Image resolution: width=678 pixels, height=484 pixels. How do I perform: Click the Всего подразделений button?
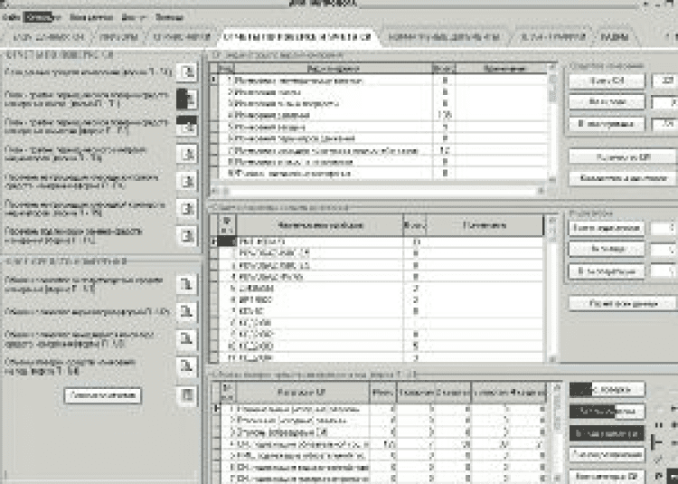607,228
